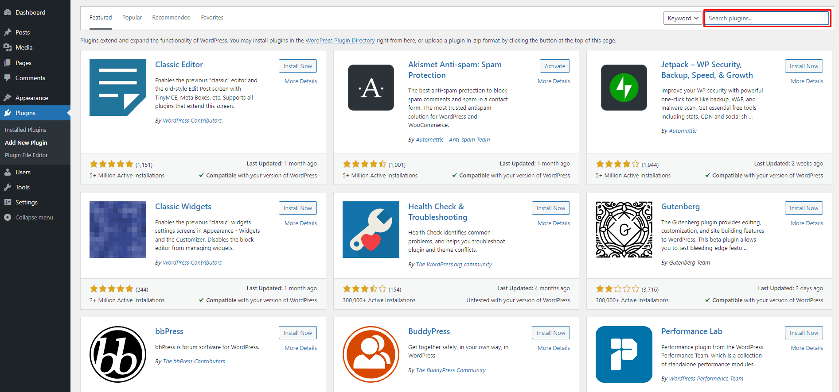Click the Jetpack green lightning logo
The image size is (839, 392).
click(624, 88)
